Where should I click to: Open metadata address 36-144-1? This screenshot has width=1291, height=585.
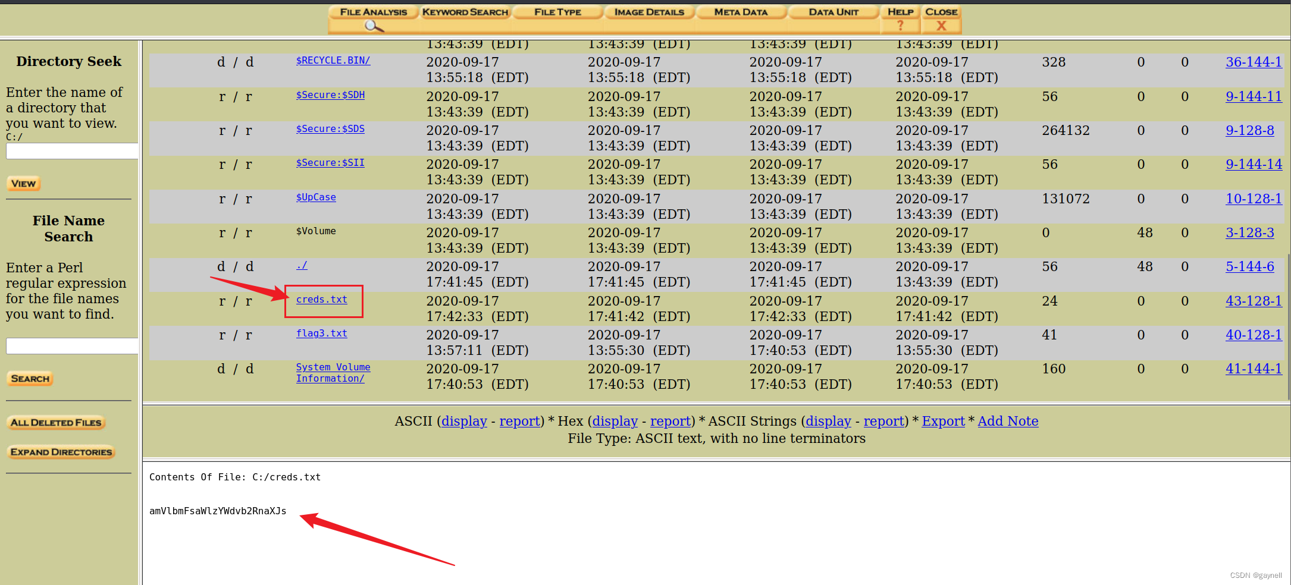[x=1254, y=62]
